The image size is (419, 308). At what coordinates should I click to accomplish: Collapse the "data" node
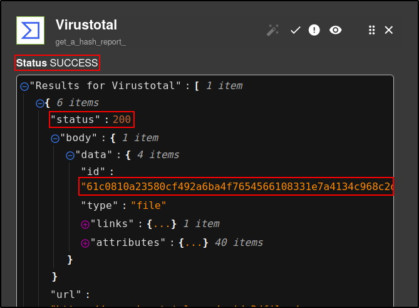click(x=70, y=156)
